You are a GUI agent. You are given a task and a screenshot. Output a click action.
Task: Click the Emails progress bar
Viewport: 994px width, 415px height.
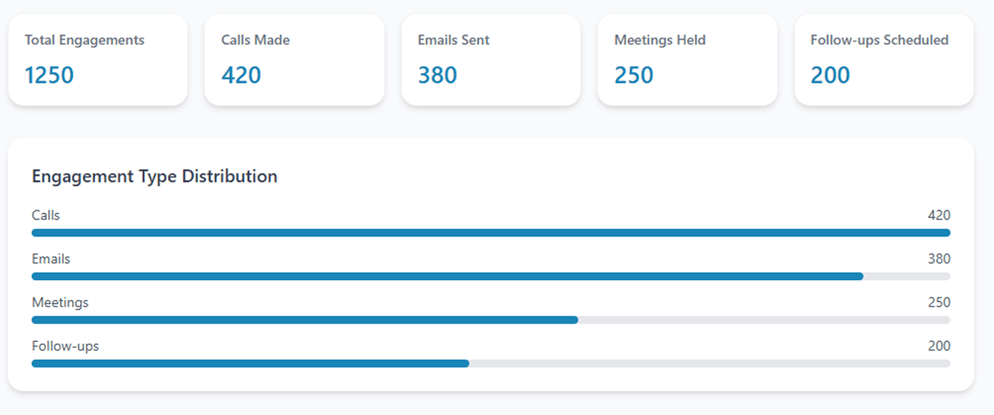(x=491, y=276)
